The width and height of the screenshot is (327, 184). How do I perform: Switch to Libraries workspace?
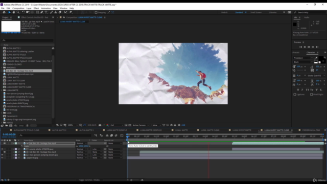click(273, 12)
